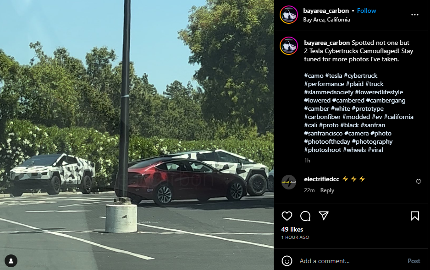
Task: Open the bayarea_carbon profile picture in the header
Action: click(289, 15)
